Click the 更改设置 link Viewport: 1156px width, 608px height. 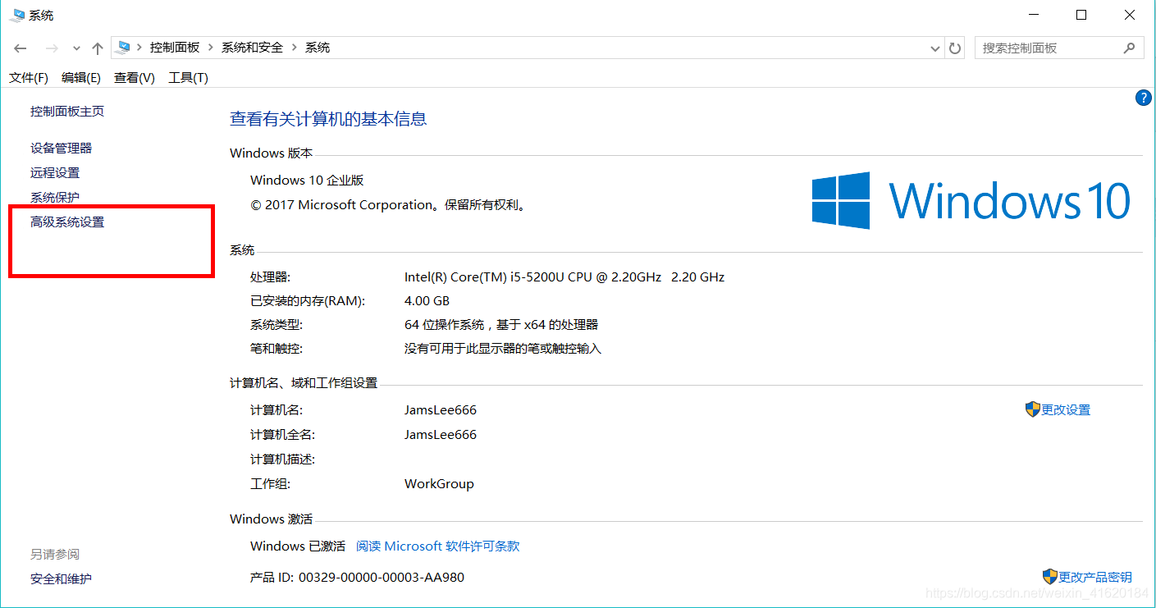pyautogui.click(x=1066, y=410)
